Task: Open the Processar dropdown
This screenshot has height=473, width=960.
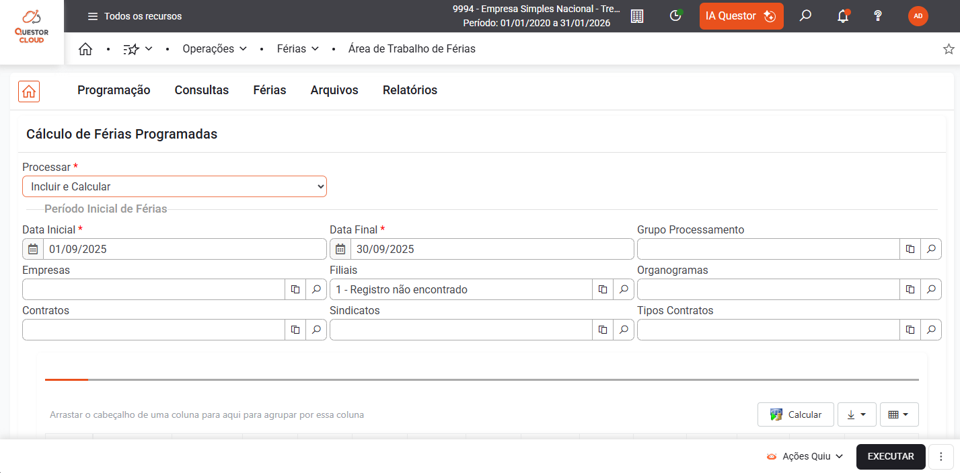Action: 174,186
